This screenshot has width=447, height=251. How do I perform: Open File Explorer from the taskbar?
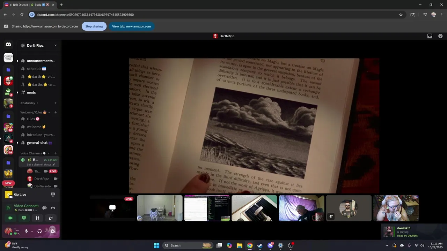[239, 245]
